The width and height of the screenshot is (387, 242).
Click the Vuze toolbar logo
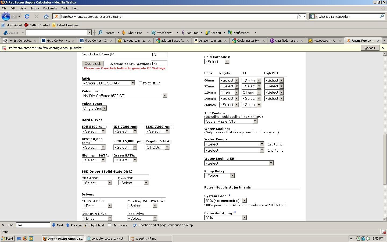point(11,33)
